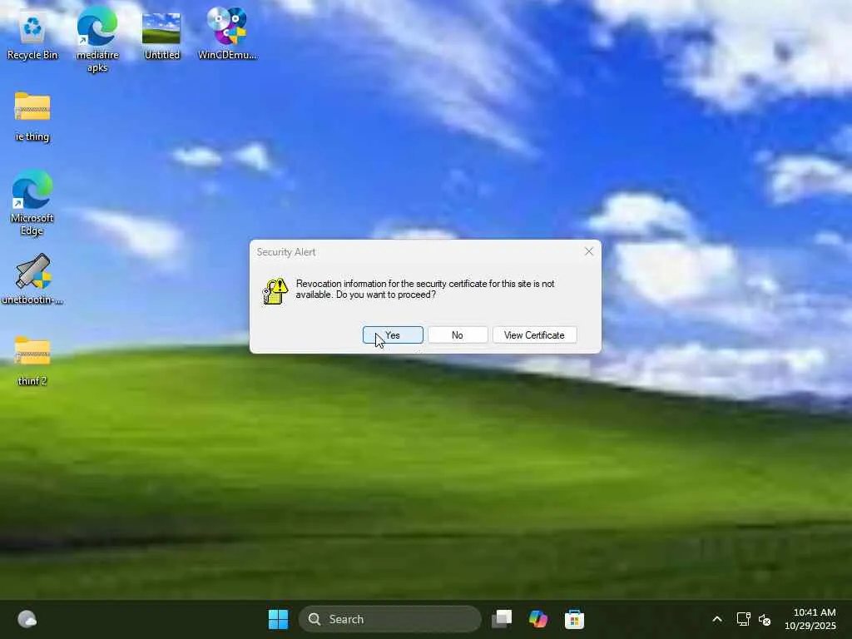Open the clock showing 10:41 AM
Screen dimensions: 852x639
pyautogui.click(x=810, y=619)
